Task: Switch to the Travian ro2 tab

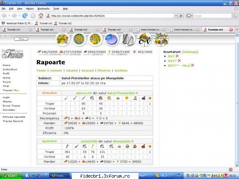Action: [84, 30]
